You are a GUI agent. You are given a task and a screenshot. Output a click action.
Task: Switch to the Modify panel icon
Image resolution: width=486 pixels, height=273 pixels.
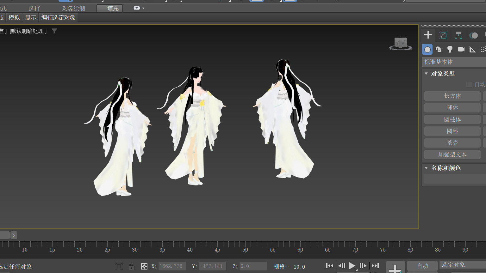pyautogui.click(x=443, y=35)
